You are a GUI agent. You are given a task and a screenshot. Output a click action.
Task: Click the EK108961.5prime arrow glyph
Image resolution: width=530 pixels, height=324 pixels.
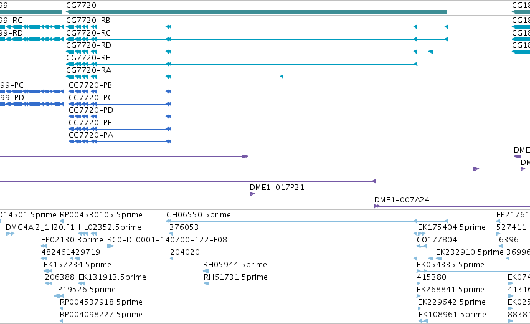click(x=423, y=321)
